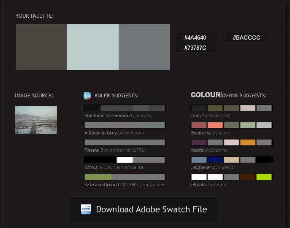Screen dimensions: 290x228
Task: Click the purple swatch in moots palette
Action: coord(199,142)
